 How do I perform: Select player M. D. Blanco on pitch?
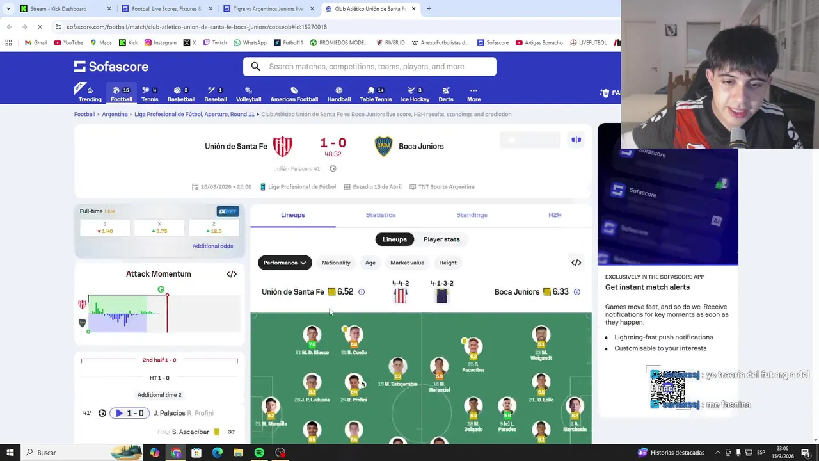pyautogui.click(x=312, y=341)
